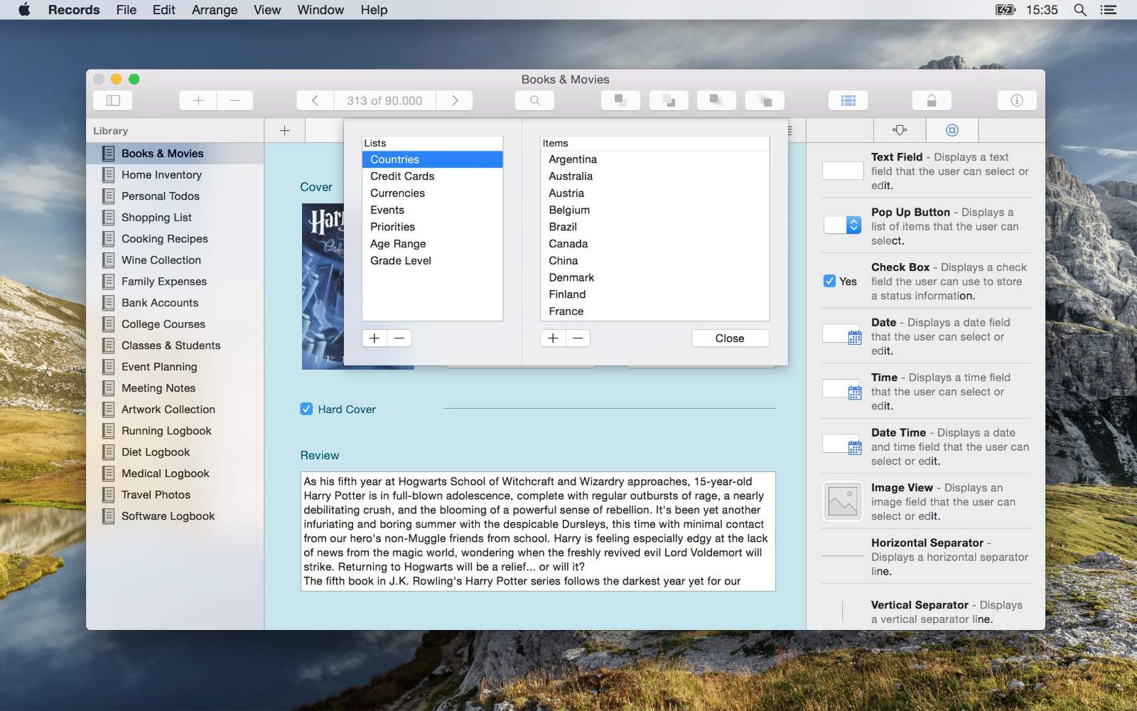1137x711 pixels.
Task: Open the Date field calendar picker
Action: pyautogui.click(x=854, y=337)
